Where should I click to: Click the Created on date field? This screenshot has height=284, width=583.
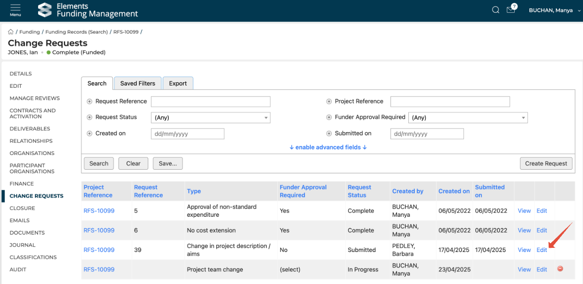click(x=187, y=134)
